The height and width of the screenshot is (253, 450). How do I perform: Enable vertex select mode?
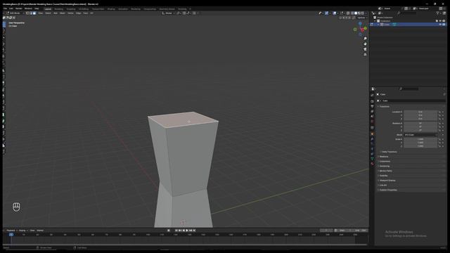[27, 13]
